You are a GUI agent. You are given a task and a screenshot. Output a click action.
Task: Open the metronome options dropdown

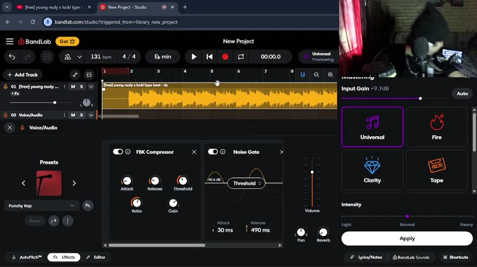coord(79,57)
